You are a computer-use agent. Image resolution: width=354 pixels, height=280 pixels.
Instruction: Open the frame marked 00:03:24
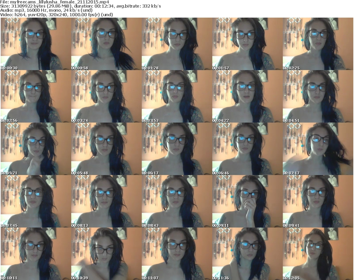(106, 96)
